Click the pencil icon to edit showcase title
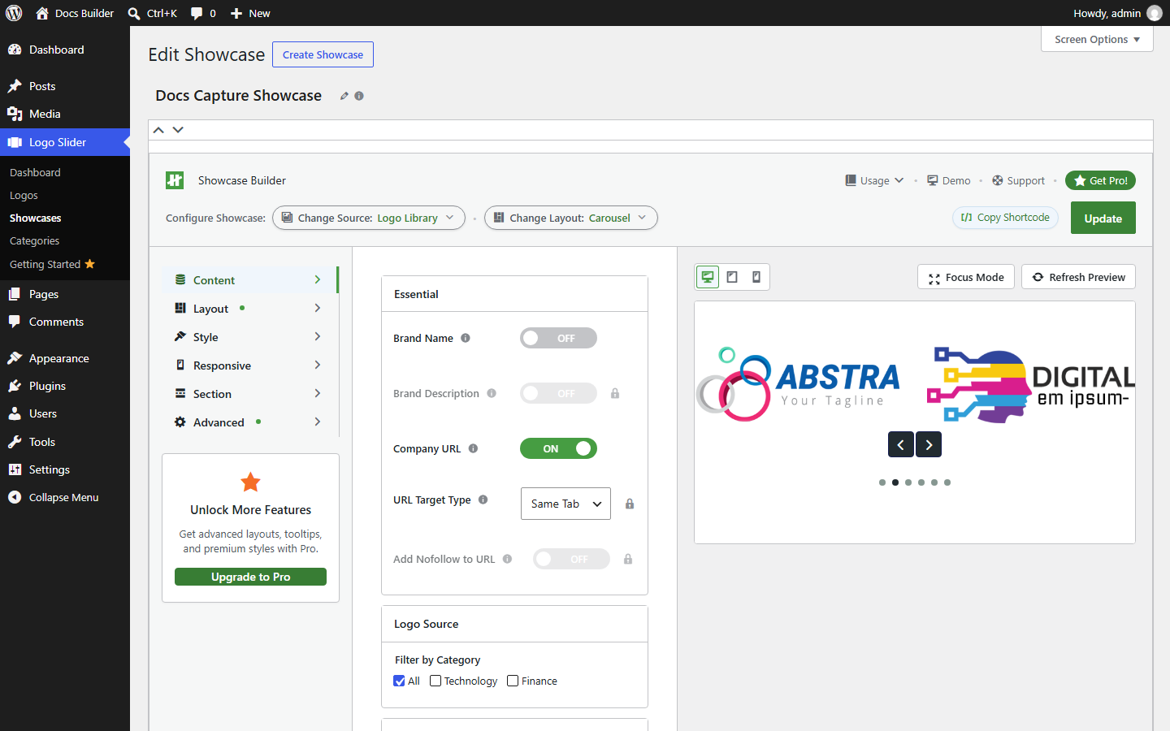Image resolution: width=1170 pixels, height=731 pixels. pos(344,96)
